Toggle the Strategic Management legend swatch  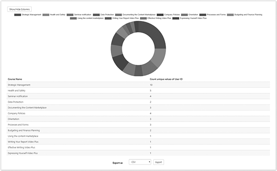click(18, 15)
